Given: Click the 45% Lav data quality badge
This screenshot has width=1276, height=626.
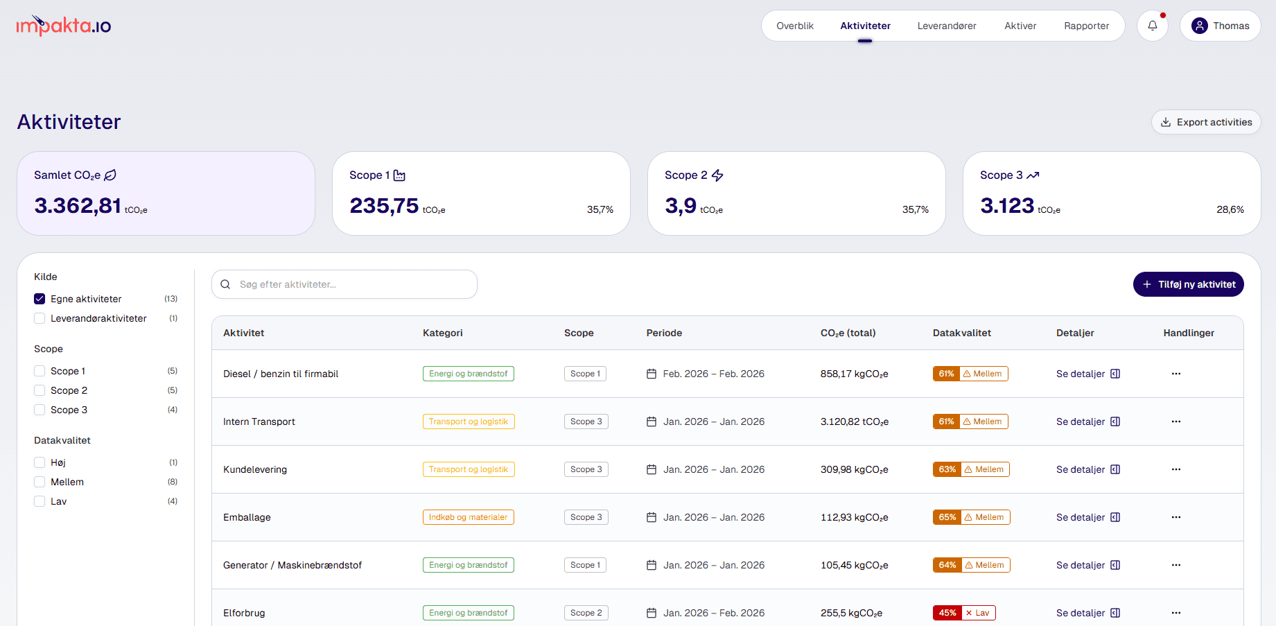Looking at the screenshot, I should pos(964,612).
